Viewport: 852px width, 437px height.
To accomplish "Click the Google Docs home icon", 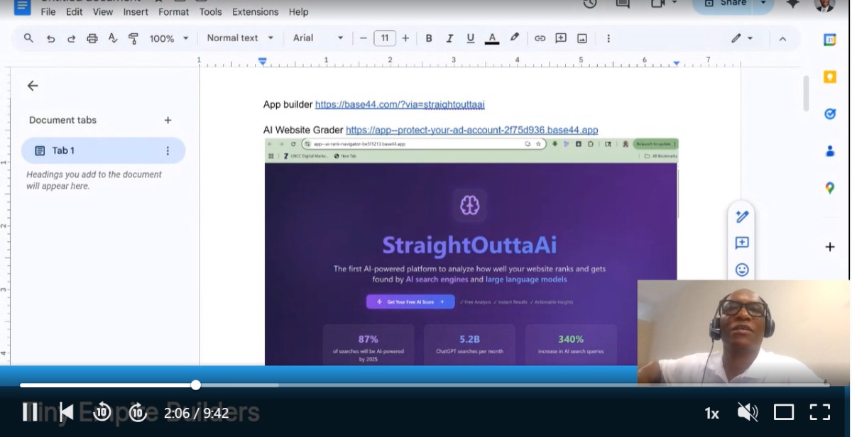I will coord(22,7).
